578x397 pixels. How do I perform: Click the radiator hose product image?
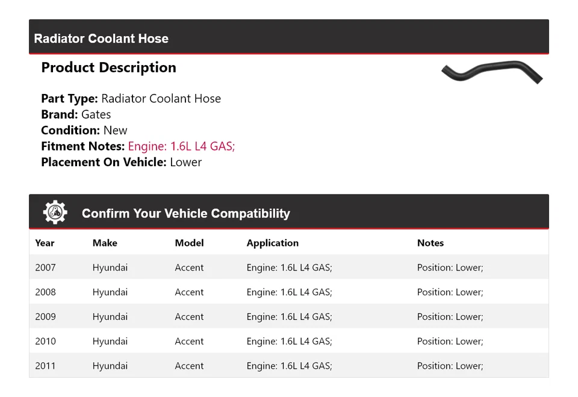pos(492,72)
